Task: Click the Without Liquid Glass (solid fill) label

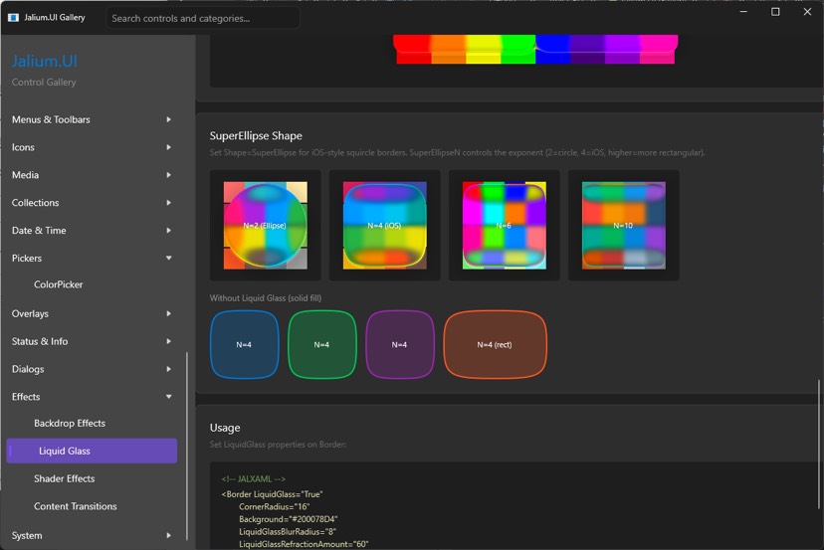Action: (266, 297)
